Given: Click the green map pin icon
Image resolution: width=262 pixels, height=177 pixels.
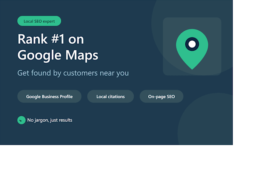Looking at the screenshot, I should coord(192,49).
